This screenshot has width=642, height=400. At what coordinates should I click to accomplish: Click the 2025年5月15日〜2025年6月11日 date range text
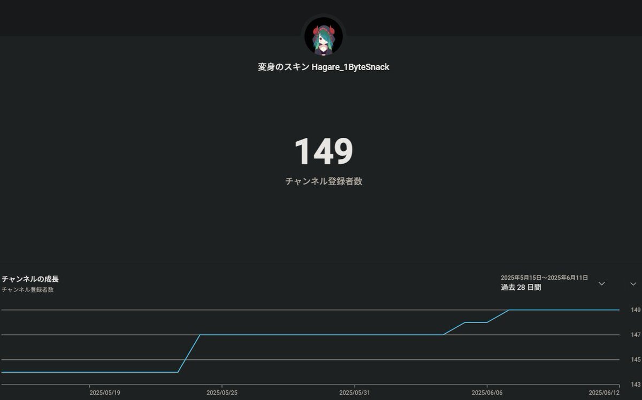tap(544, 278)
